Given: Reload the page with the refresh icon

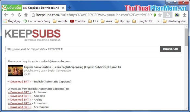Looking at the screenshot, I should [19, 15].
